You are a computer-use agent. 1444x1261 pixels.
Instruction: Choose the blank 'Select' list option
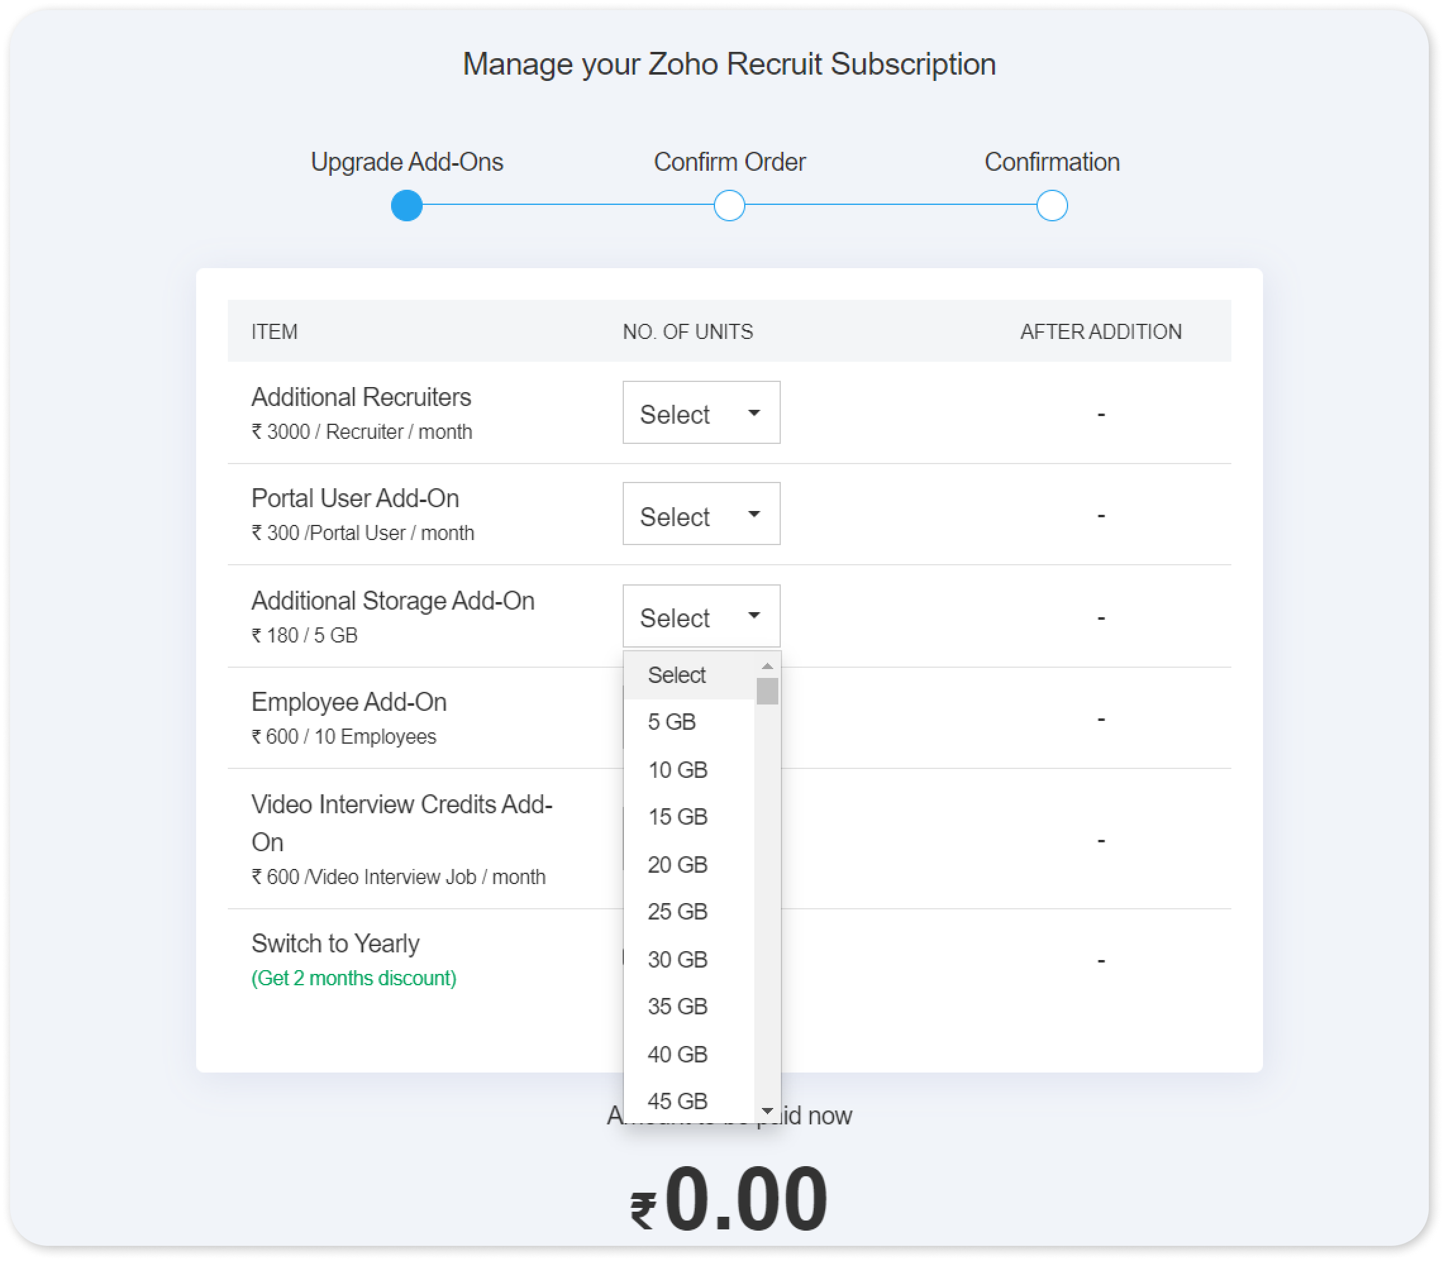point(676,675)
